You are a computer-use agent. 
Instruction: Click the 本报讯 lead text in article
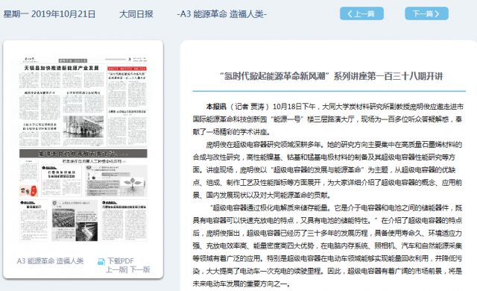pos(216,107)
